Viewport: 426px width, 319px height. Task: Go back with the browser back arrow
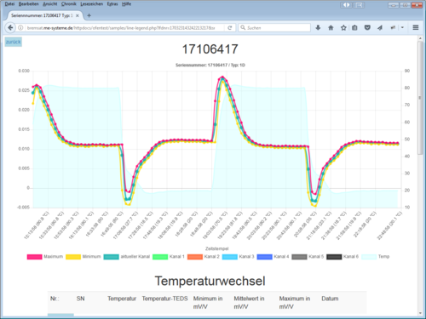click(x=10, y=27)
